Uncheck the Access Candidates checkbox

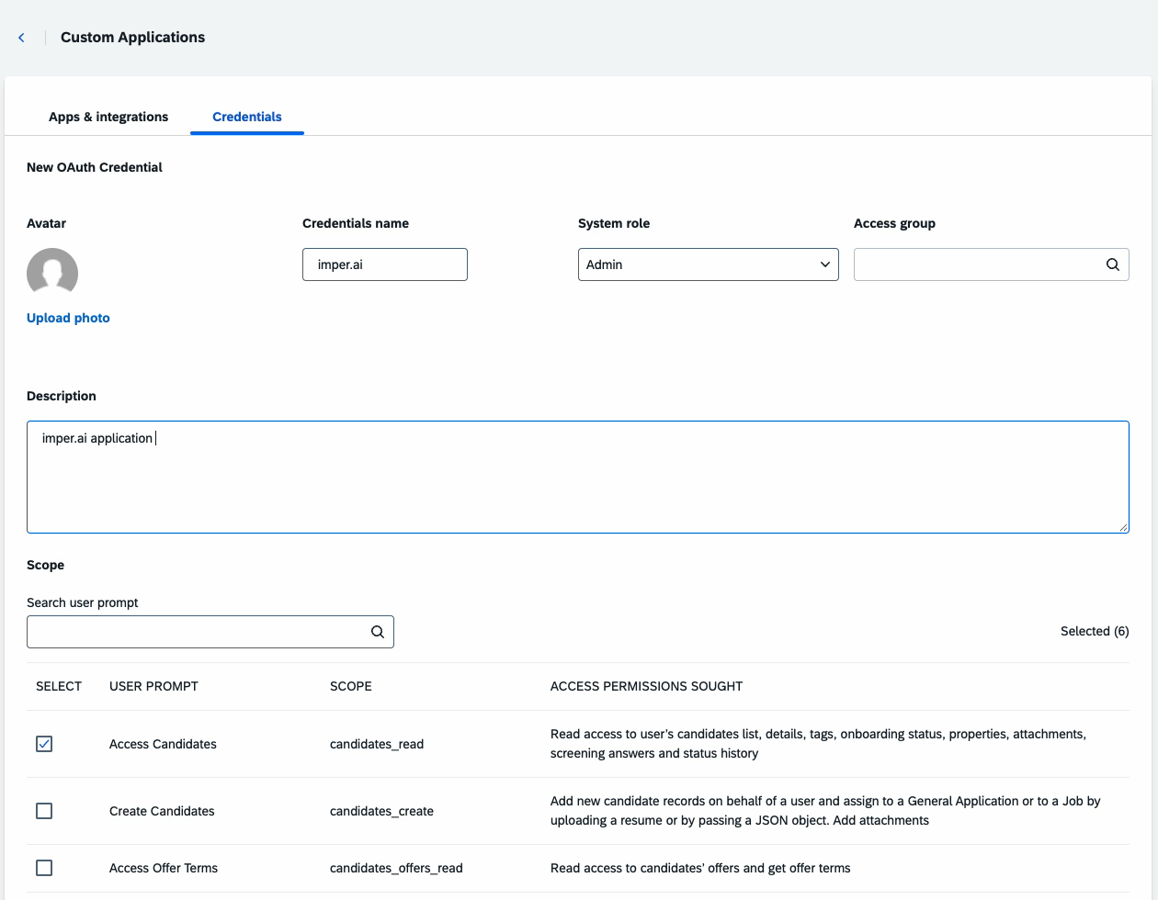[x=44, y=744]
